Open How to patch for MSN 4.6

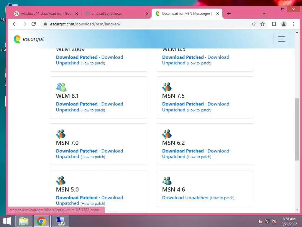222,198
